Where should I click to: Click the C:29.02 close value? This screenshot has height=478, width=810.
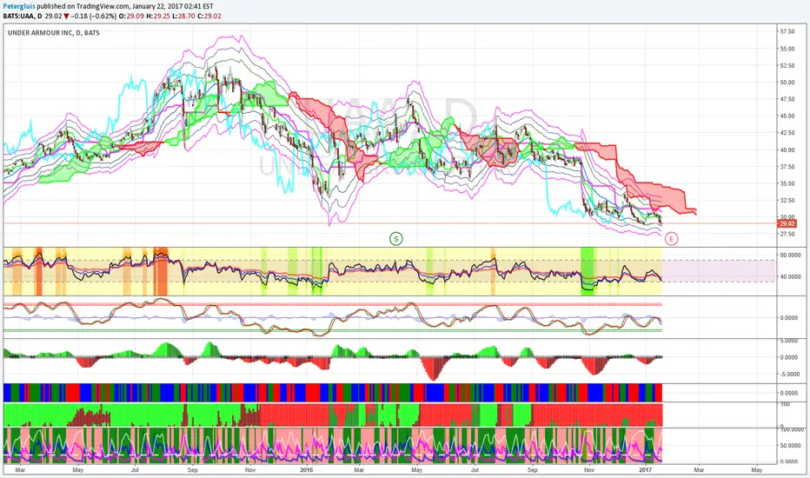[209, 16]
